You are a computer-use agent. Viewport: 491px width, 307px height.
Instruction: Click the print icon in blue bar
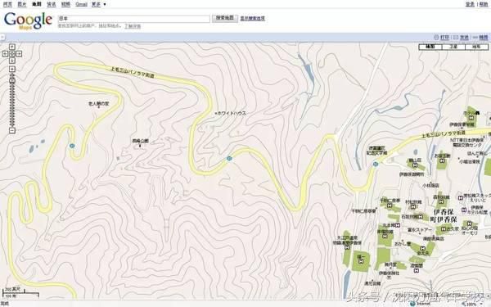436,38
